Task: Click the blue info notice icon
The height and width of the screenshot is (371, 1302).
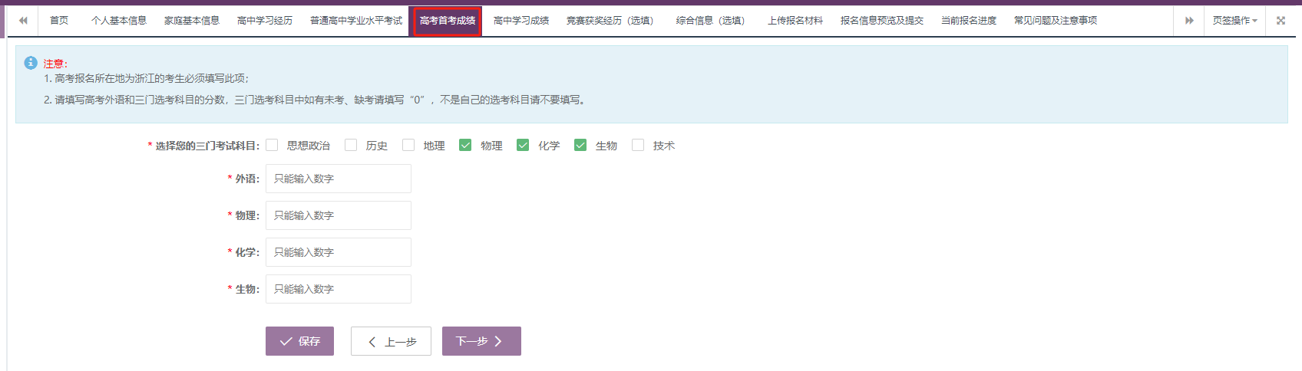Action: [31, 63]
